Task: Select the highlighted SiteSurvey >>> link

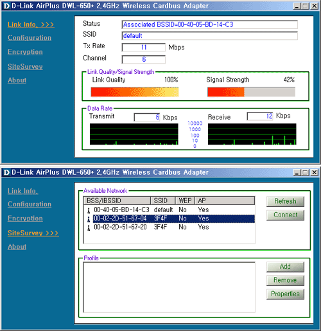Action: [x=33, y=233]
